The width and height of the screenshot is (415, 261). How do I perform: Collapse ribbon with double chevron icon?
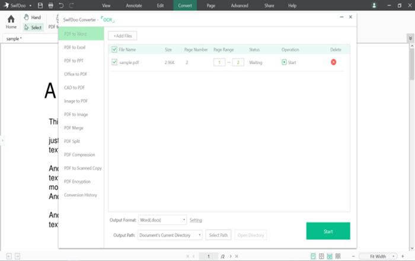pos(410,38)
